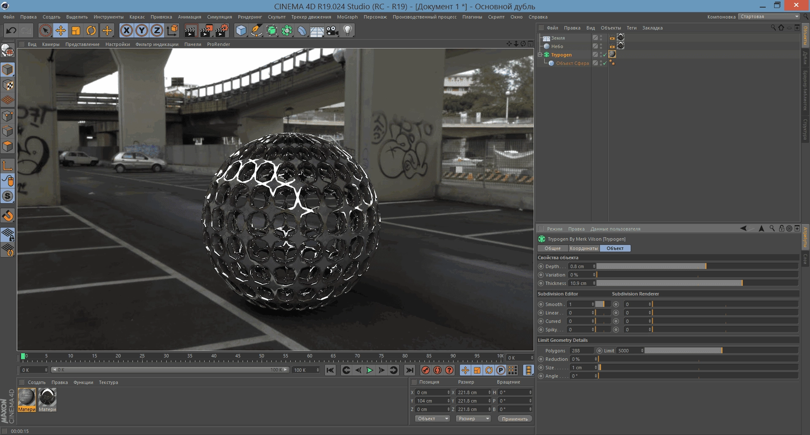The image size is (810, 435).
Task: Activate the Scale tool in top toolbar
Action: (x=76, y=30)
